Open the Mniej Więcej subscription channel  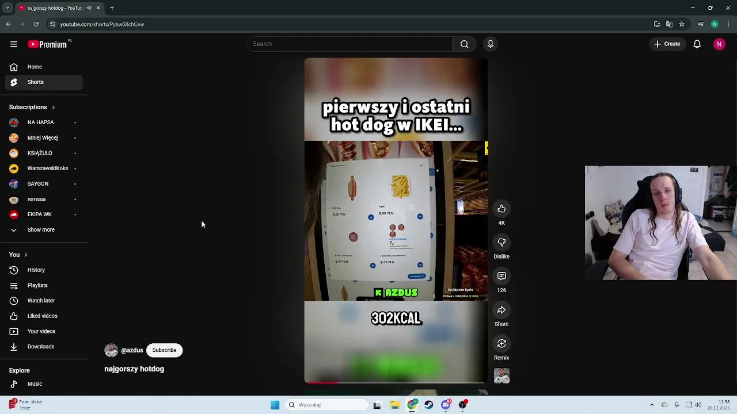pos(44,138)
